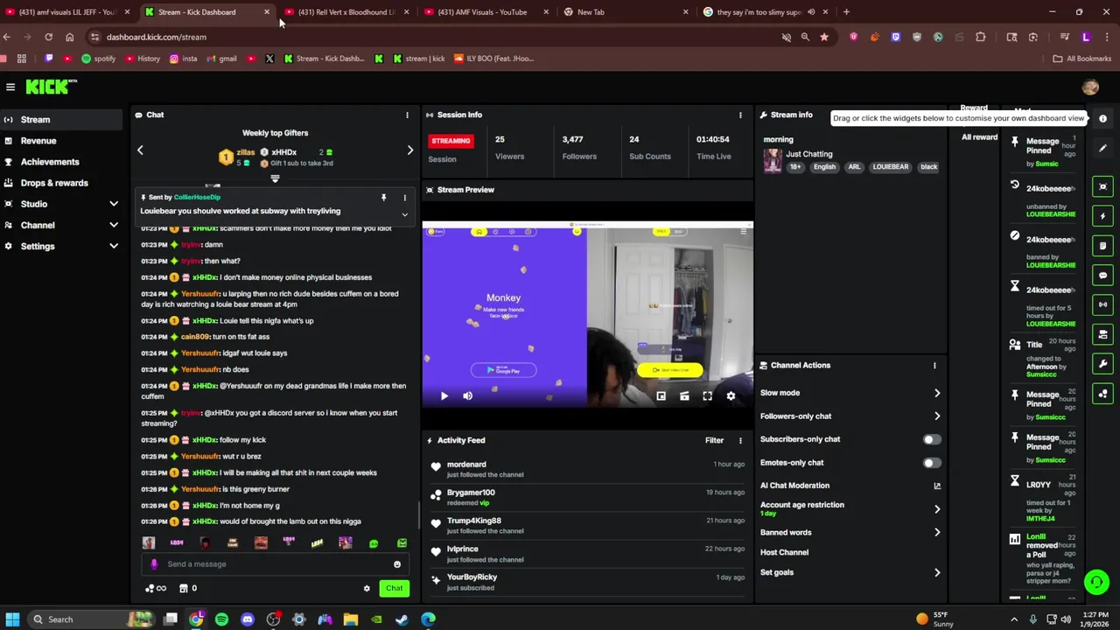1120x630 pixels.
Task: Toggle Subscribers-only chat switch
Action: point(932,439)
